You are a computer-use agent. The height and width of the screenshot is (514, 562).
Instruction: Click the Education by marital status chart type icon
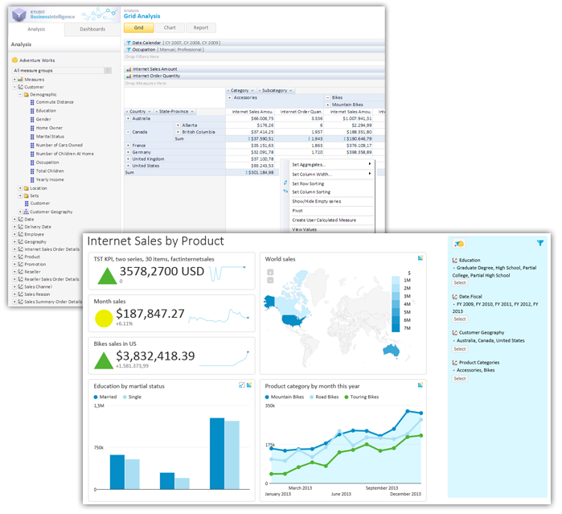coord(242,385)
